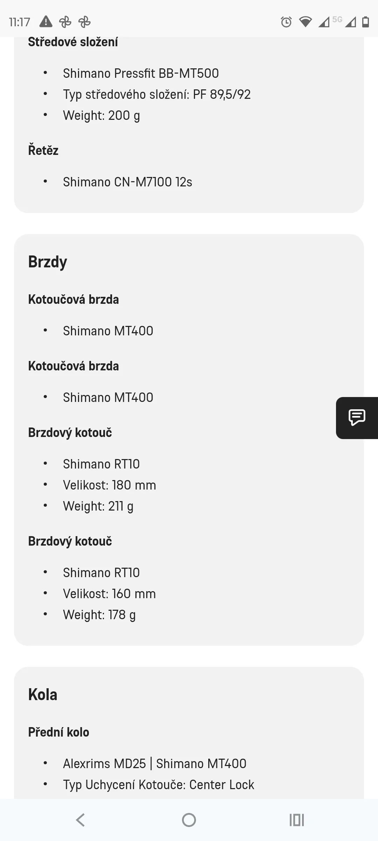
Task: Tap the Weight: 178 g line
Action: point(99,615)
